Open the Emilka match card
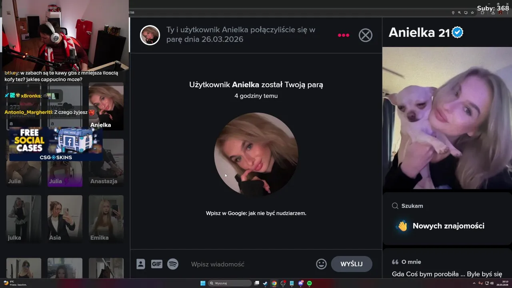 click(x=106, y=219)
